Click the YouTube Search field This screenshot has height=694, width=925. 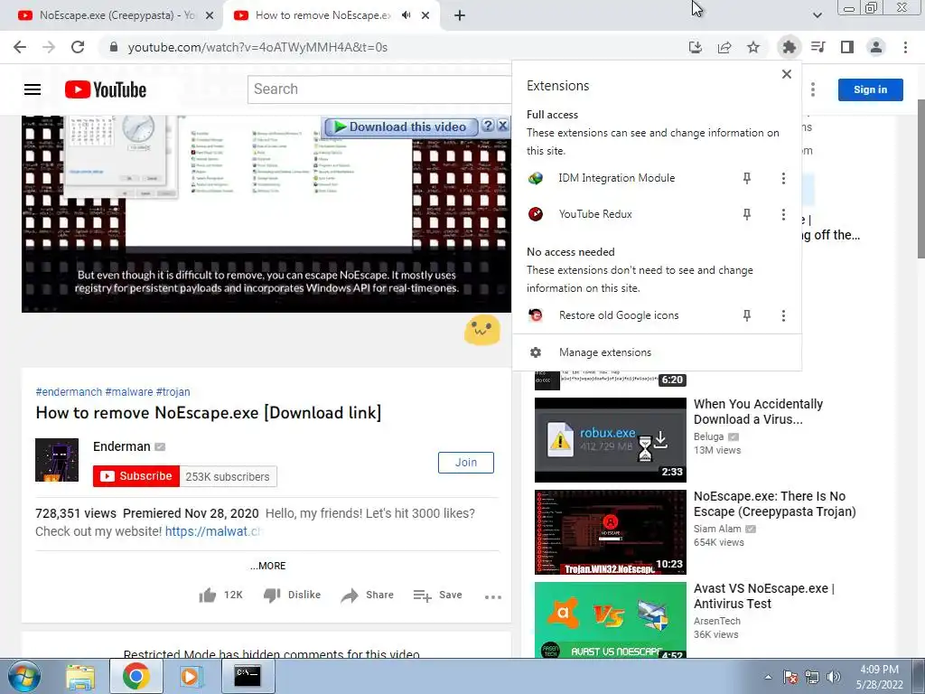pyautogui.click(x=379, y=89)
